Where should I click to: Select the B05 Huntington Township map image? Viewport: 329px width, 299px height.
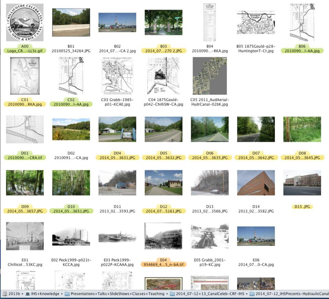[256, 23]
